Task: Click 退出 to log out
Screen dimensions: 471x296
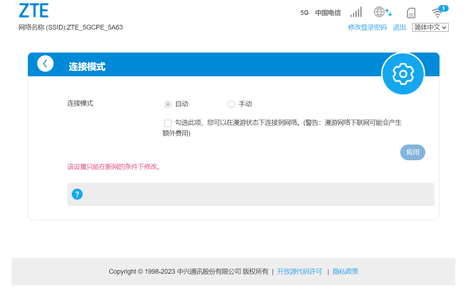Action: (x=399, y=27)
